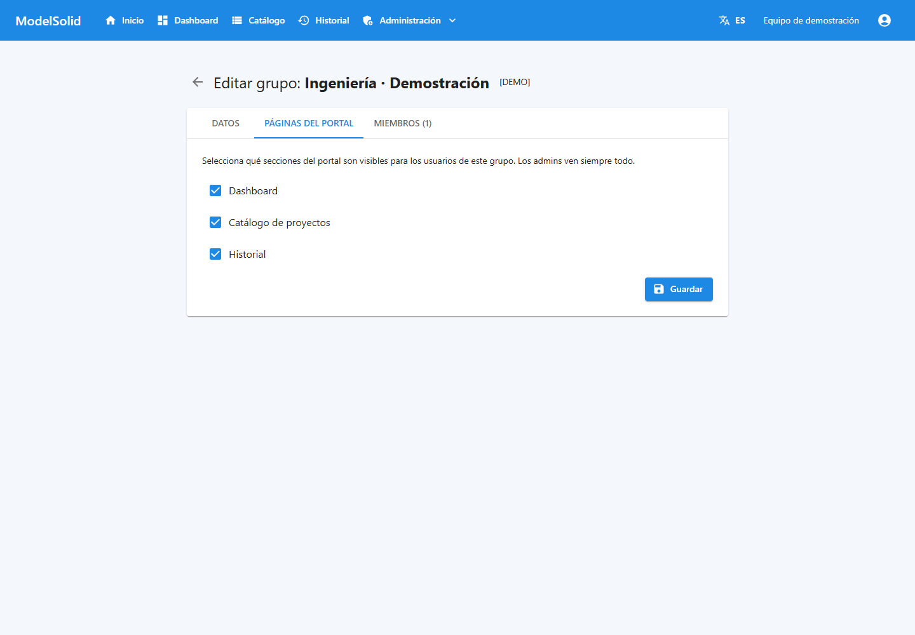Disable the Historial page checkbox
The image size is (915, 635).
(x=215, y=254)
